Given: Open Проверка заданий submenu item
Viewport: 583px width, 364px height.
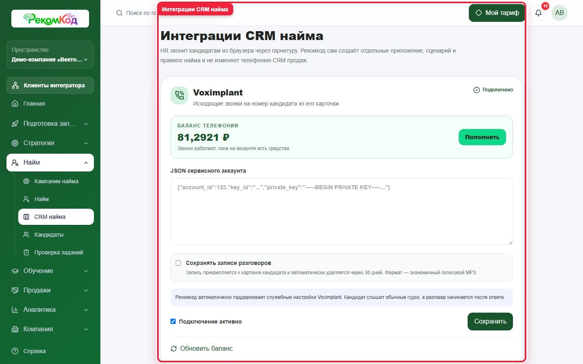Looking at the screenshot, I should tap(56, 252).
